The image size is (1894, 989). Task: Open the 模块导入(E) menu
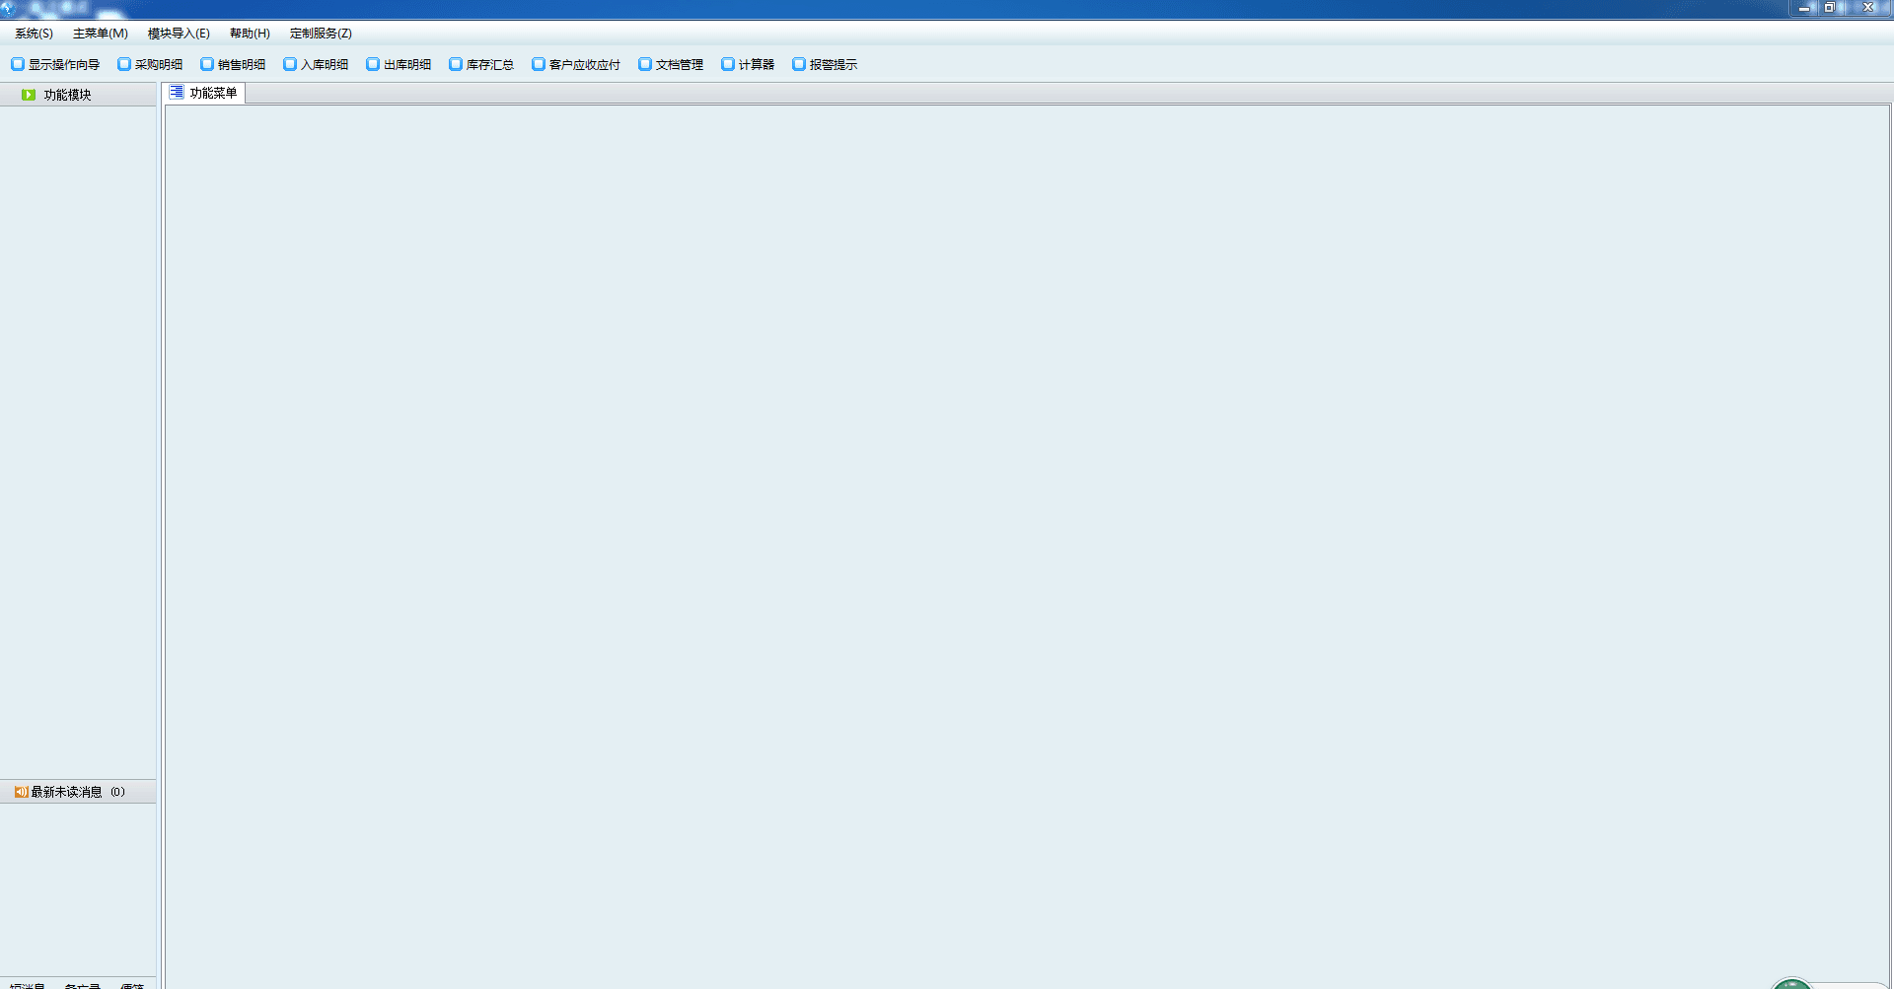pyautogui.click(x=179, y=34)
